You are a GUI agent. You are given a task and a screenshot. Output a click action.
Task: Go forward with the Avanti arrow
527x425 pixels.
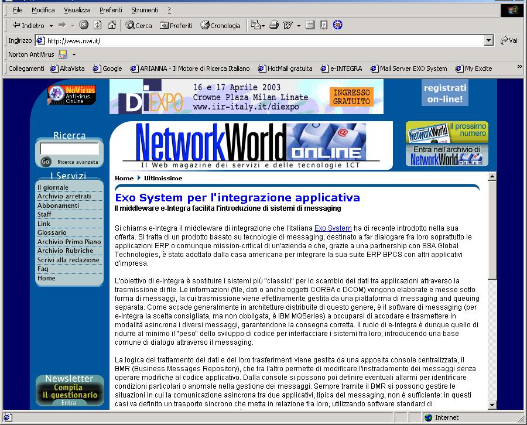point(62,25)
